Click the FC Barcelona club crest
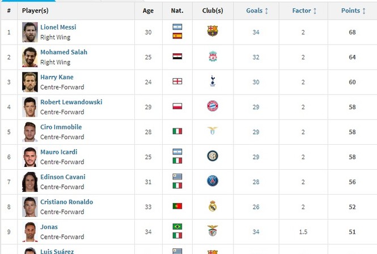 pos(213,31)
